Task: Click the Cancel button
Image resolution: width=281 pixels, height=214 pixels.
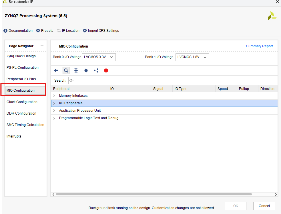Action: [x=264, y=206]
